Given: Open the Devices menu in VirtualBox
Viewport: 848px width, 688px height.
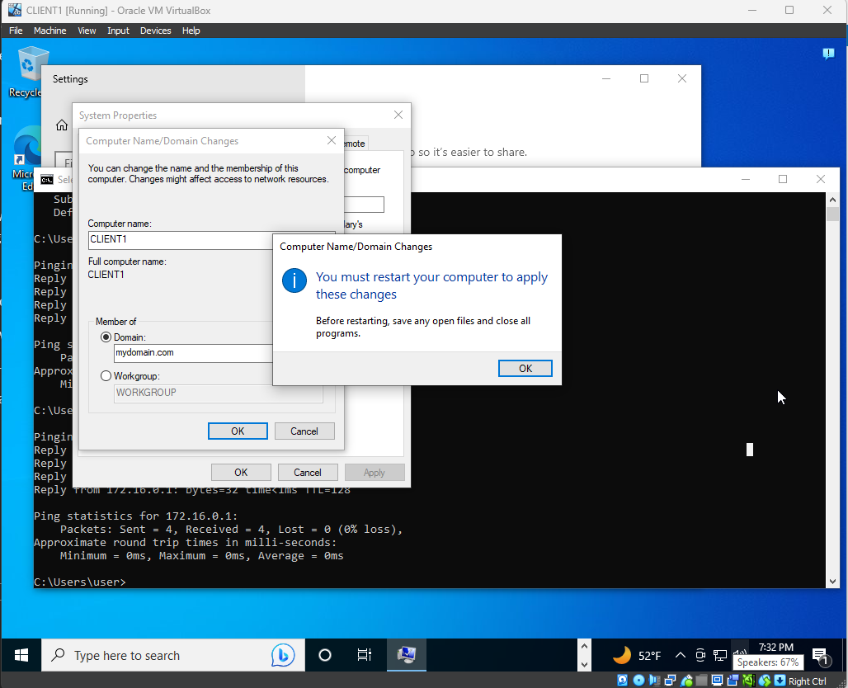Looking at the screenshot, I should 155,31.
